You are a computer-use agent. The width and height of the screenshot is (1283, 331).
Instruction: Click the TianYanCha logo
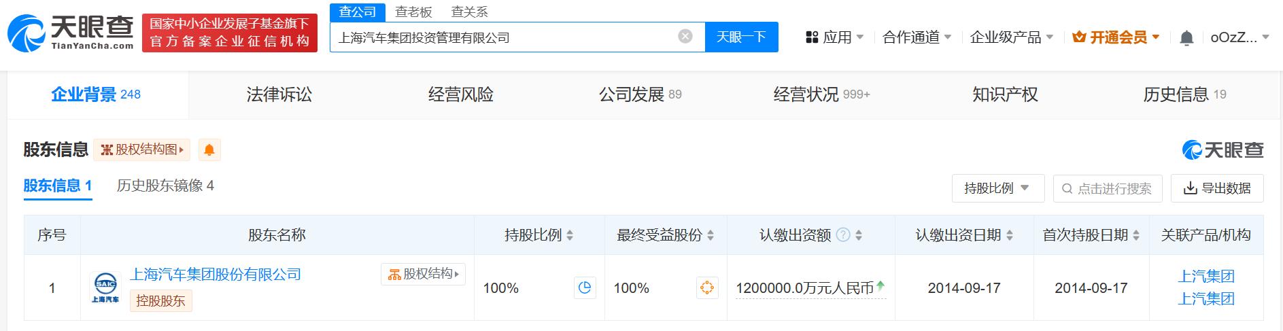pos(71,33)
